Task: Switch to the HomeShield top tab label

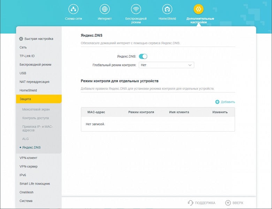Action: point(167,18)
